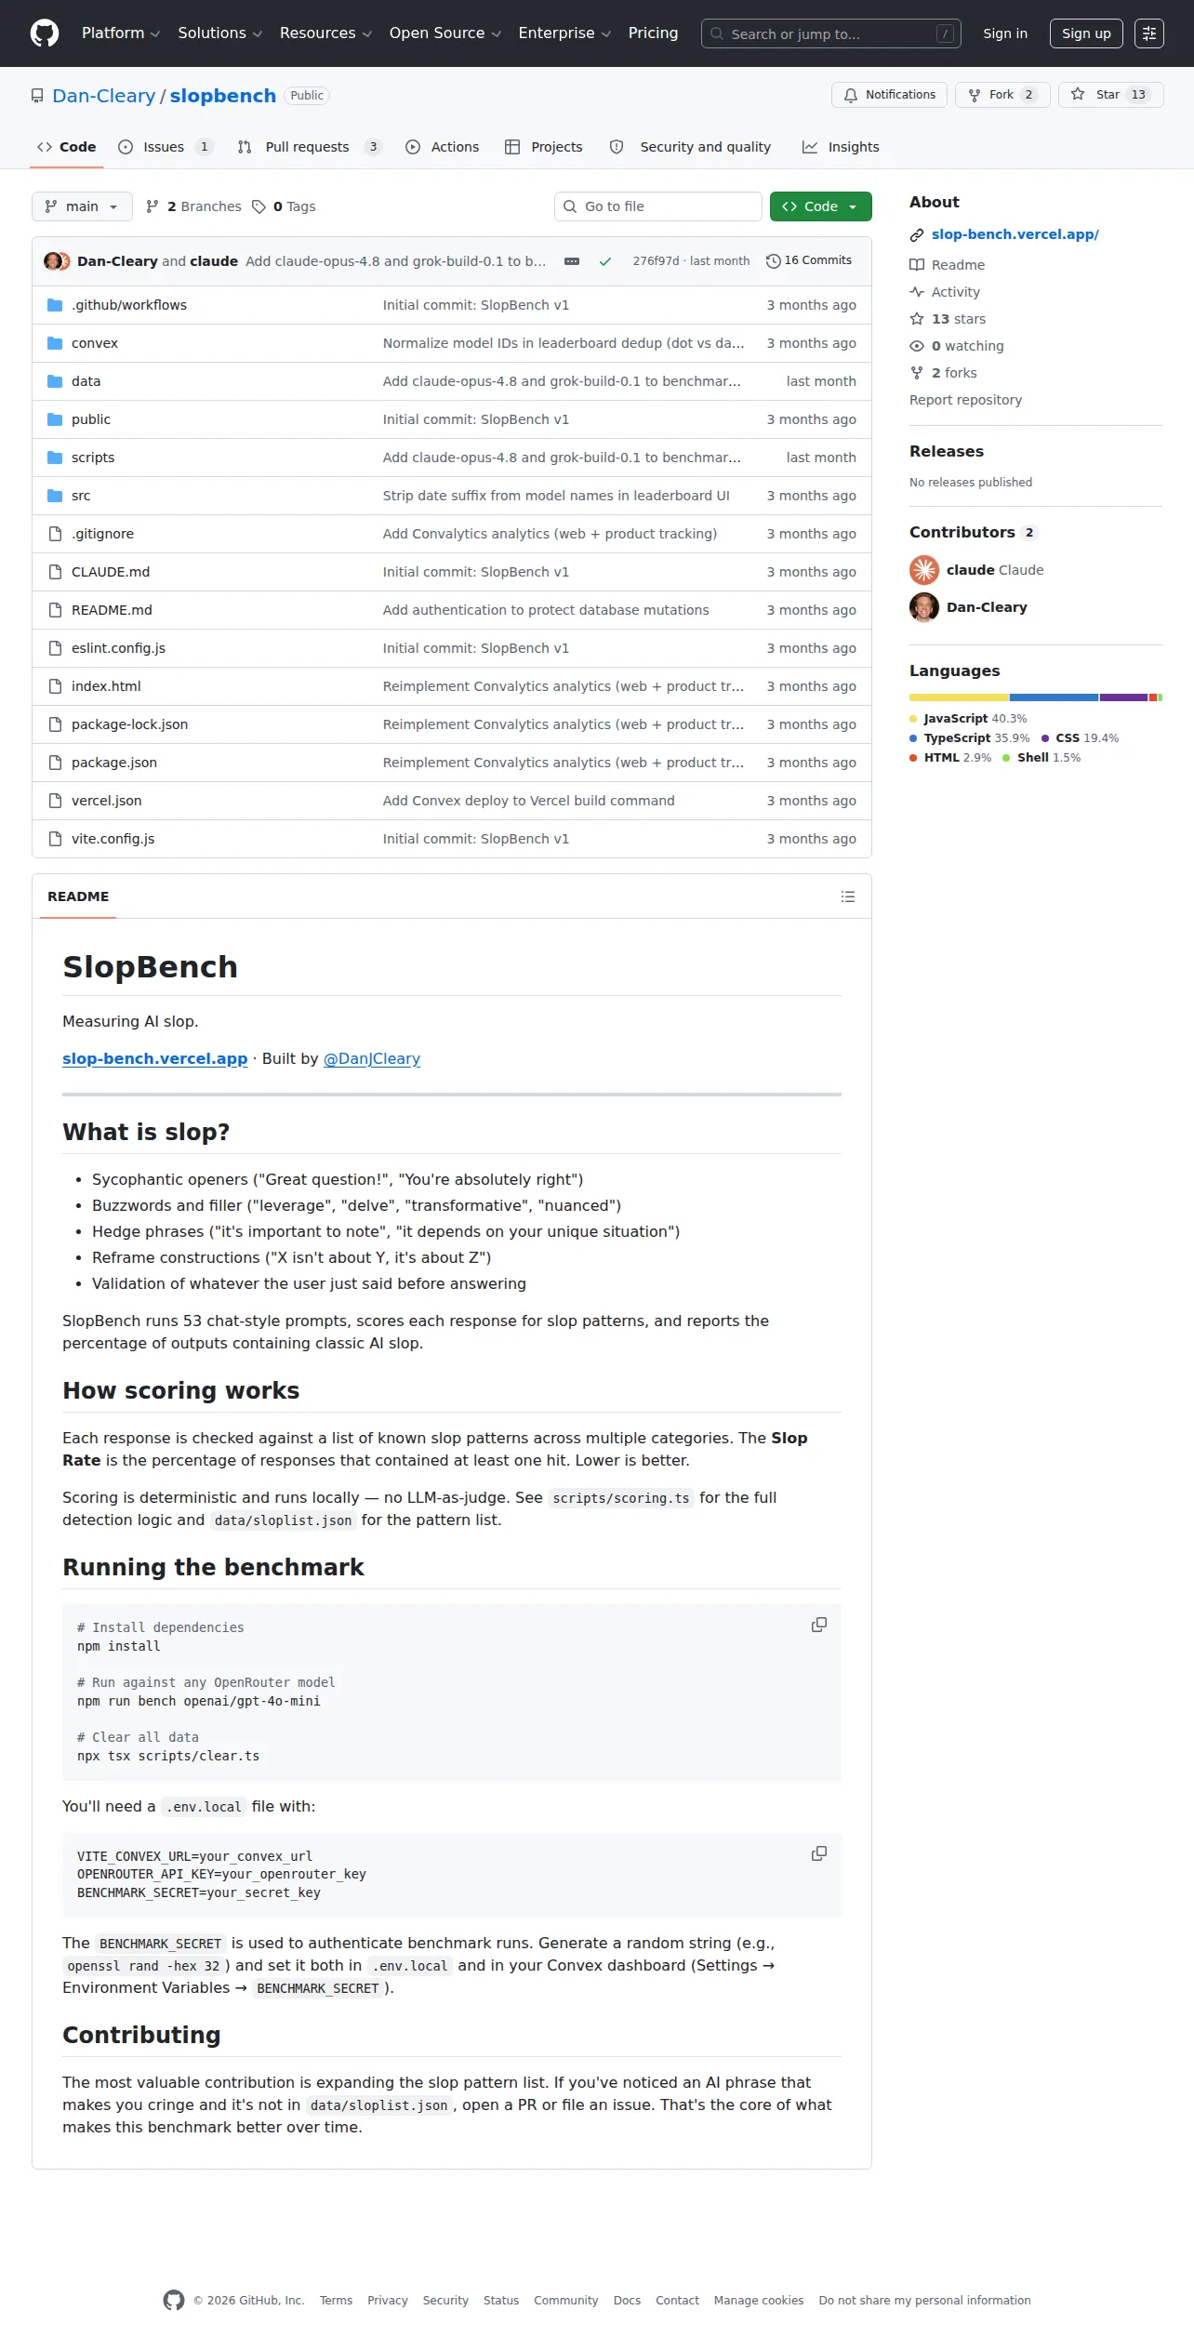This screenshot has width=1194, height=2350.
Task: Expand the Platform navigation menu
Action: (x=121, y=33)
